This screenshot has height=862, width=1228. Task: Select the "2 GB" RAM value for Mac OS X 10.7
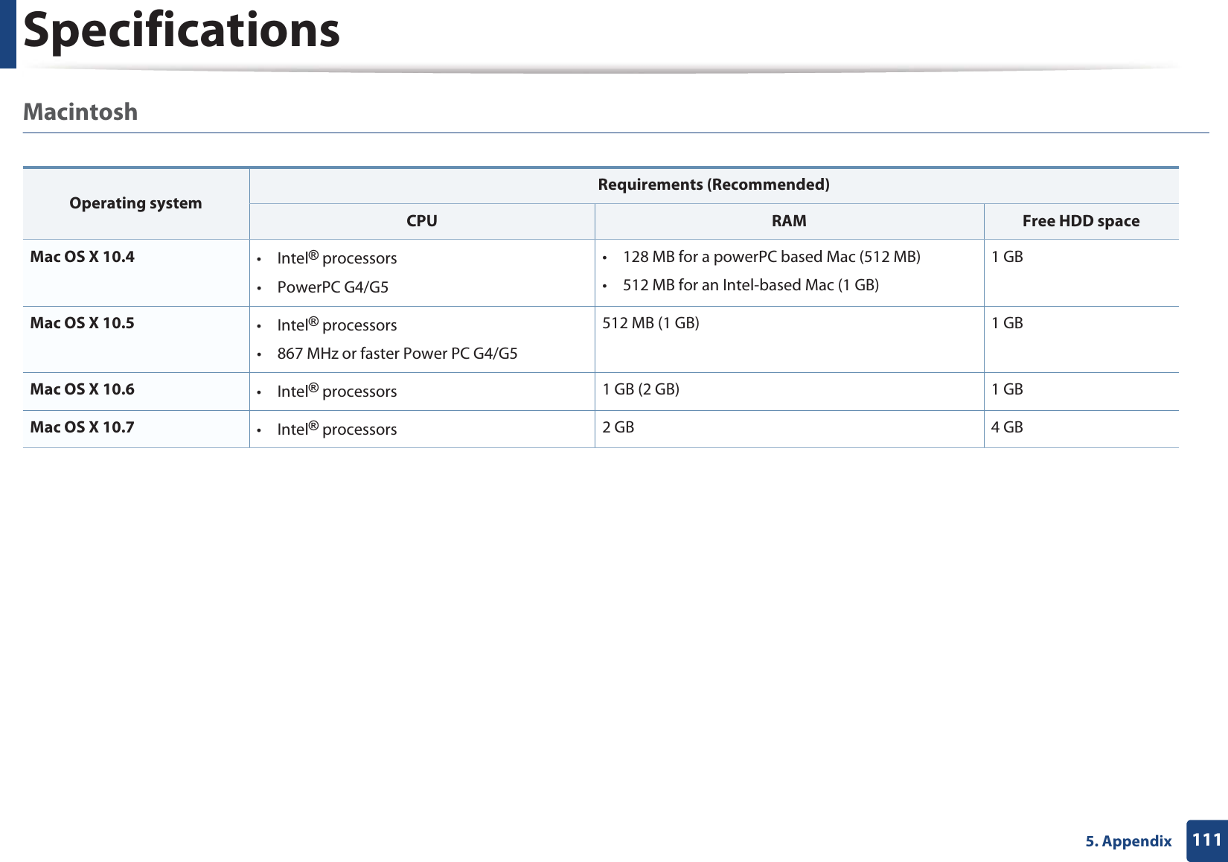coord(618,427)
